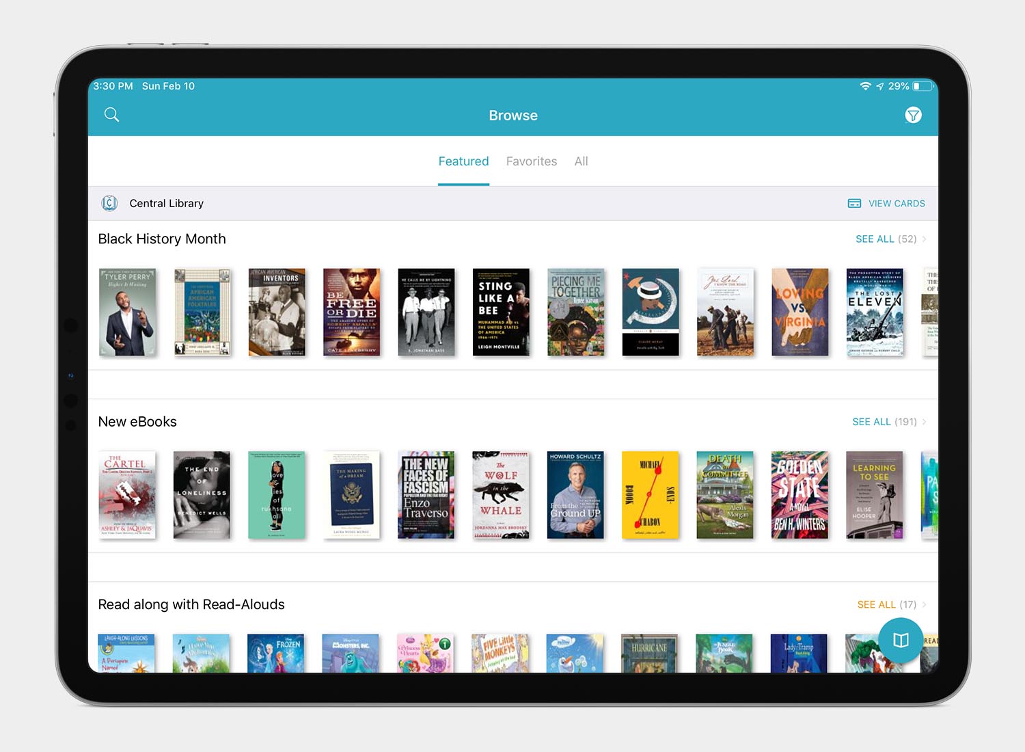Select The Lost Eleven book cover
The width and height of the screenshot is (1025, 752).
pos(875,312)
